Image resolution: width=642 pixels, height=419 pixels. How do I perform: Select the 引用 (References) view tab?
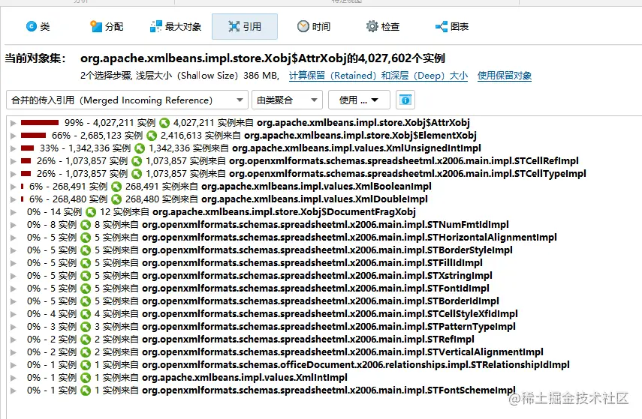pyautogui.click(x=245, y=26)
